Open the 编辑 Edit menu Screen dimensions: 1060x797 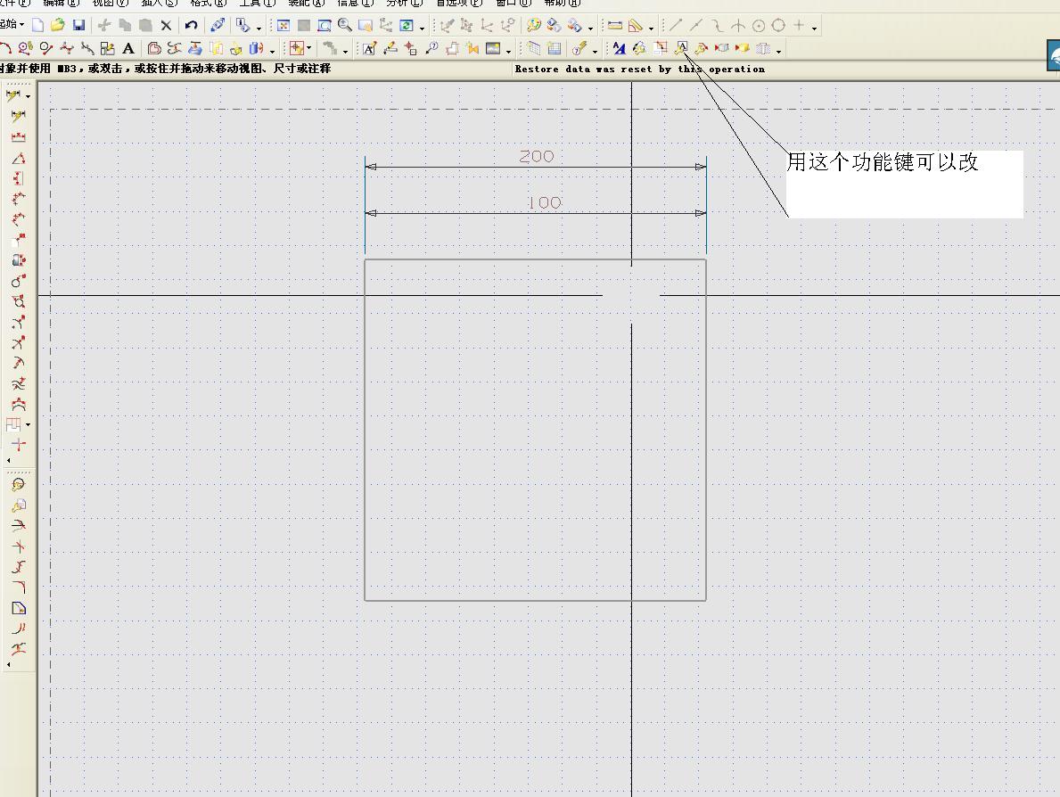pos(61,4)
